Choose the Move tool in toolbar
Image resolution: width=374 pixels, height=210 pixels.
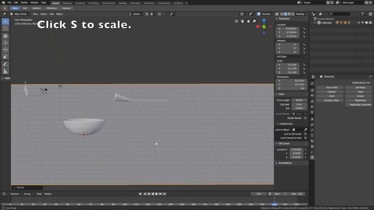5,43
